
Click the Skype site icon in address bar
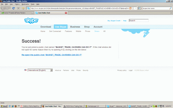coord(28,8)
